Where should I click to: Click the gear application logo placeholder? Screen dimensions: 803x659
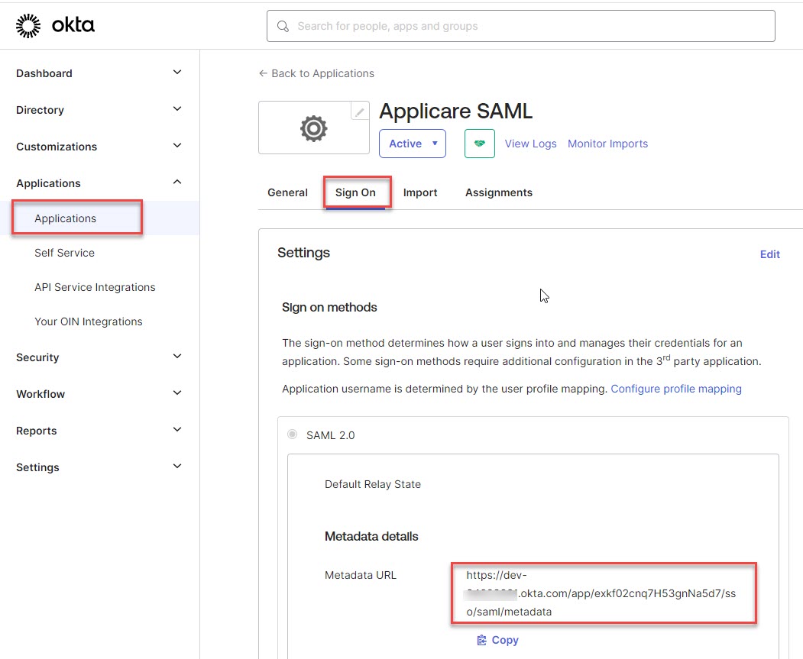tap(313, 128)
